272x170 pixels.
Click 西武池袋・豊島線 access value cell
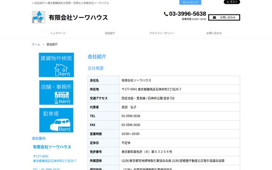coord(179,98)
